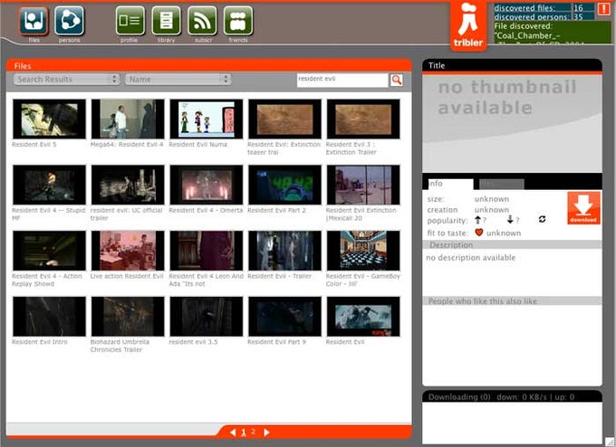Select Resident Evil Extinction (Mexicali thumbnail

(363, 185)
